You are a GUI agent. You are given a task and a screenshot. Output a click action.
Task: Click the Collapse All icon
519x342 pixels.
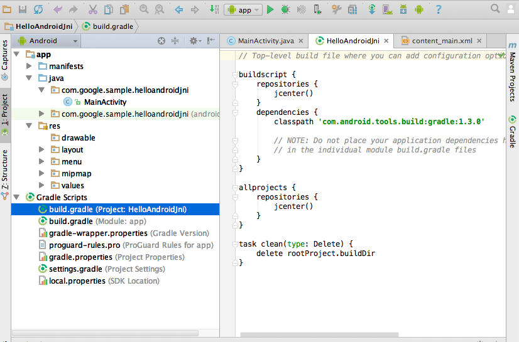click(x=175, y=41)
